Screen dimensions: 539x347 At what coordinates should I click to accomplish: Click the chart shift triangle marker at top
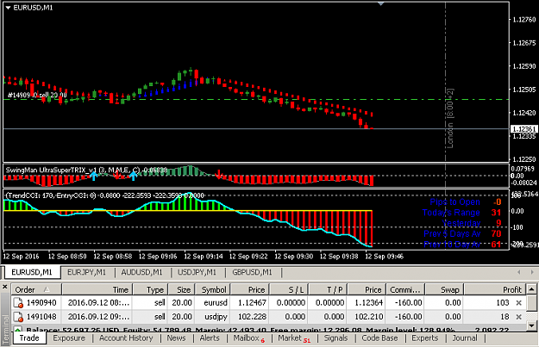pos(380,3)
